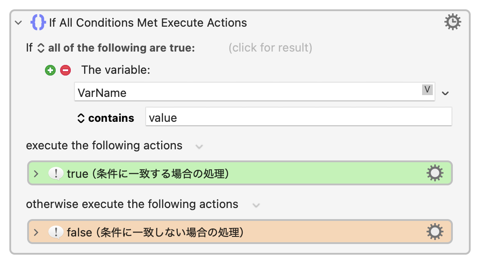Click the 'value' comparison text field
The height and width of the screenshot is (264, 480).
click(x=298, y=118)
